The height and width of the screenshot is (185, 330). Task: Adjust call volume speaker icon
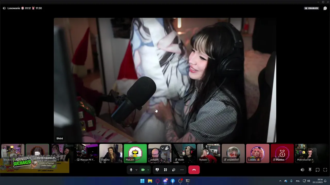coord(302,170)
